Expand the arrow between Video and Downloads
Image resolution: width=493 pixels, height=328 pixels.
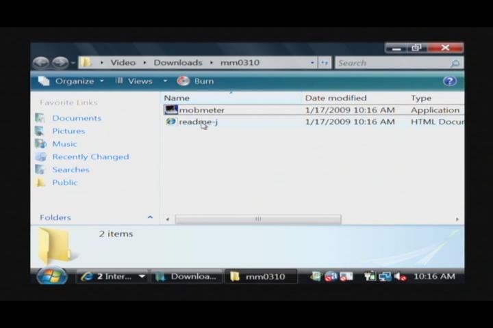point(144,62)
